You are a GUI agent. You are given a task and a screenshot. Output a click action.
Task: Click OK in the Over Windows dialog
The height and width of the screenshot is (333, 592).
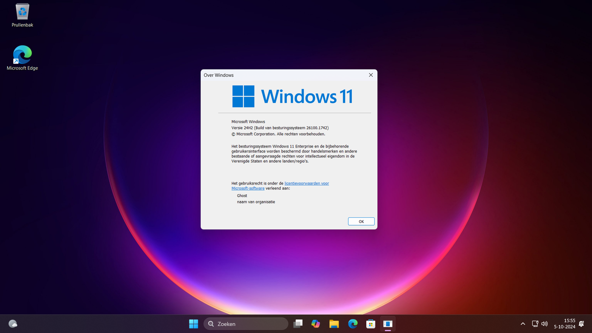click(361, 222)
